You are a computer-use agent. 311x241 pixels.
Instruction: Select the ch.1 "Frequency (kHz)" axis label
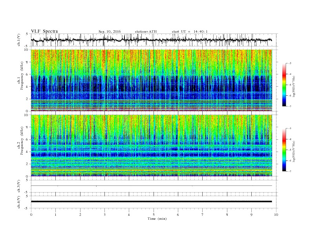coord(22,76)
